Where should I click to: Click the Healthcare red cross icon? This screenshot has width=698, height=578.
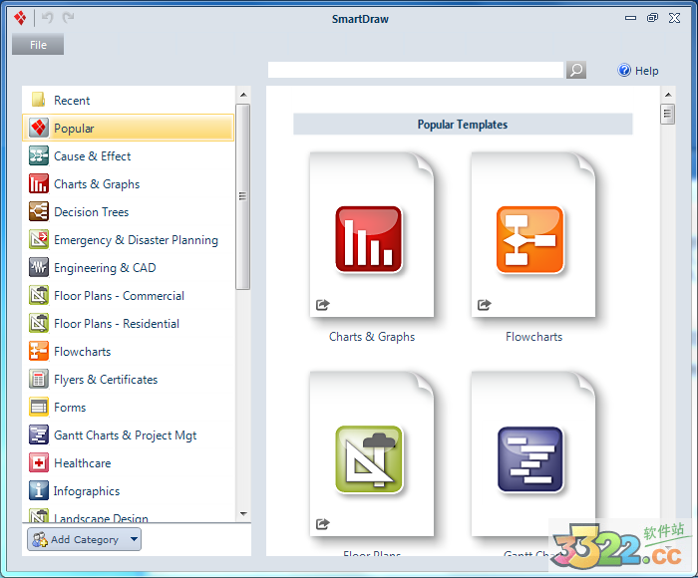(x=39, y=462)
